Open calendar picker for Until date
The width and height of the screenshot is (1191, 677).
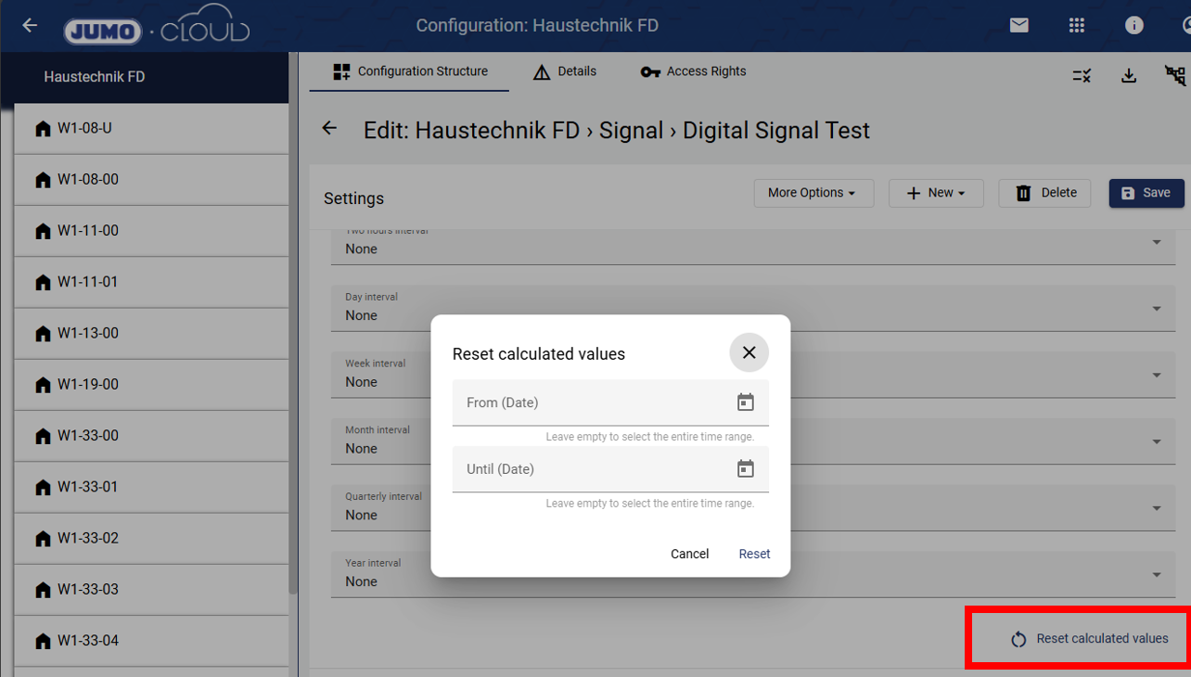pyautogui.click(x=746, y=469)
